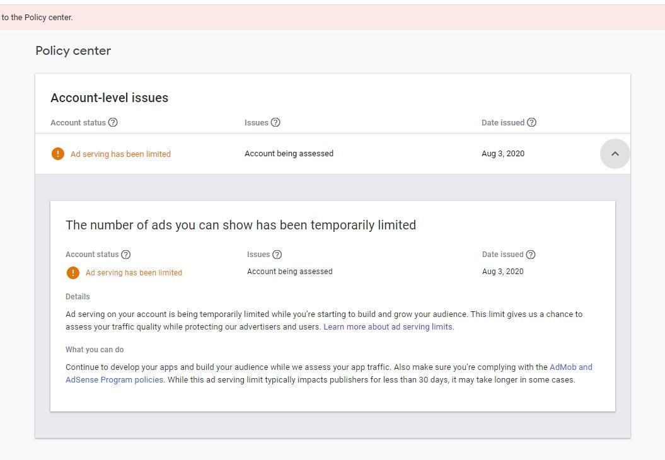Click the 'Policy center' page heading
This screenshot has width=665, height=460.
(73, 50)
